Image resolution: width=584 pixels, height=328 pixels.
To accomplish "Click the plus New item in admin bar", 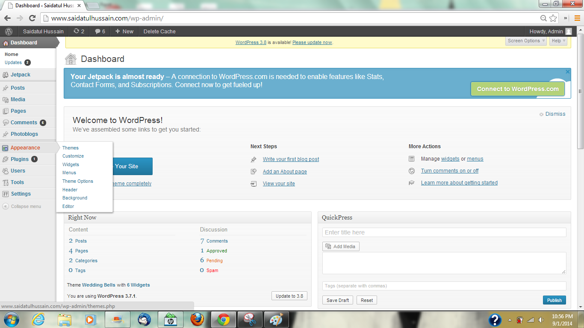I will point(124,31).
